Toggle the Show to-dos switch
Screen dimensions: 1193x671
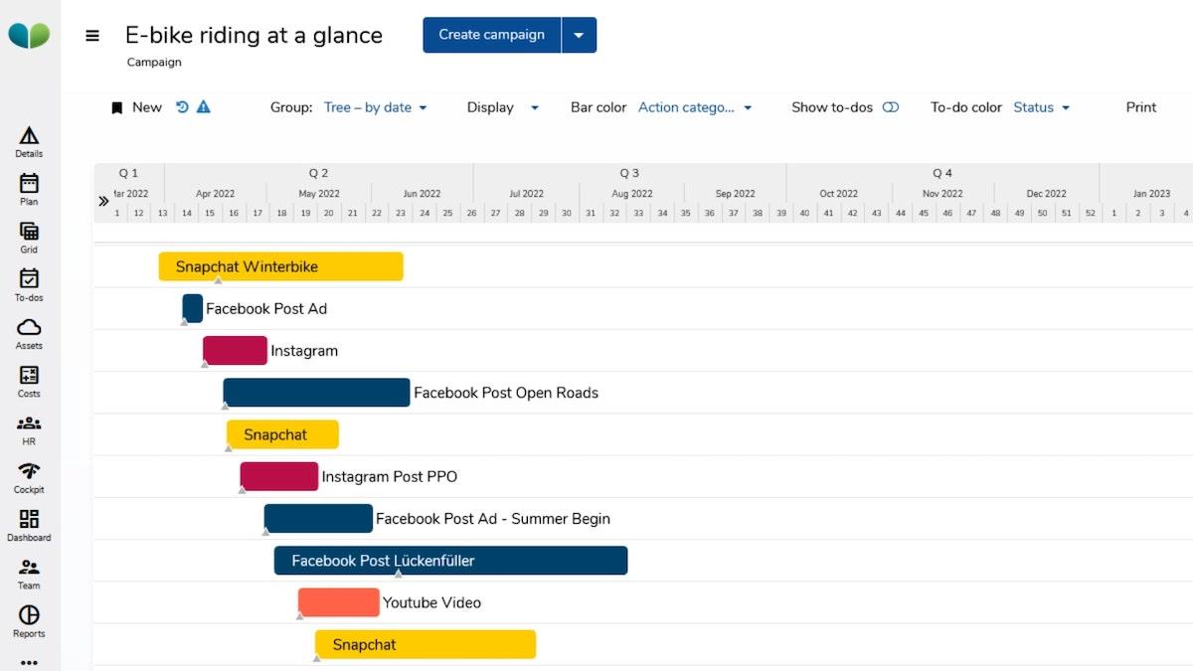click(890, 107)
